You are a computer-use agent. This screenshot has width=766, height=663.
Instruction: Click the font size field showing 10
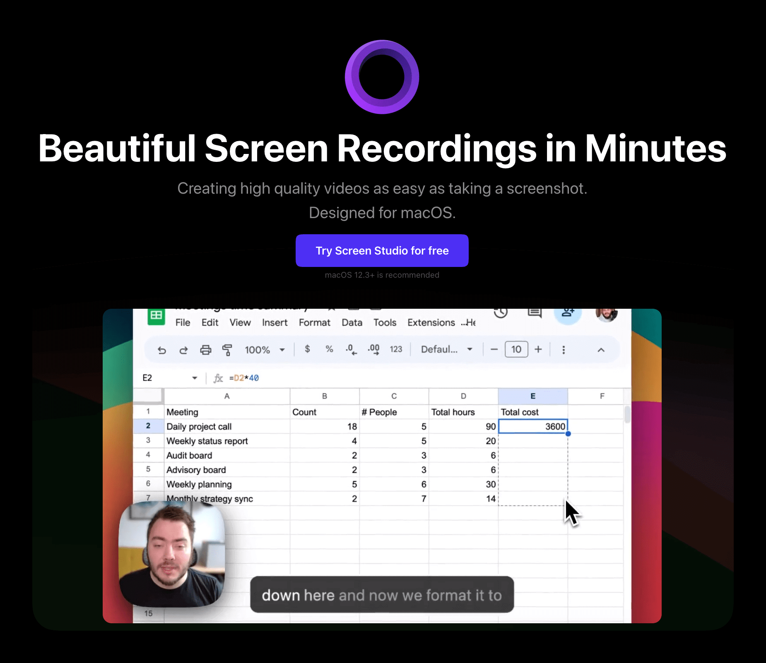pos(516,349)
